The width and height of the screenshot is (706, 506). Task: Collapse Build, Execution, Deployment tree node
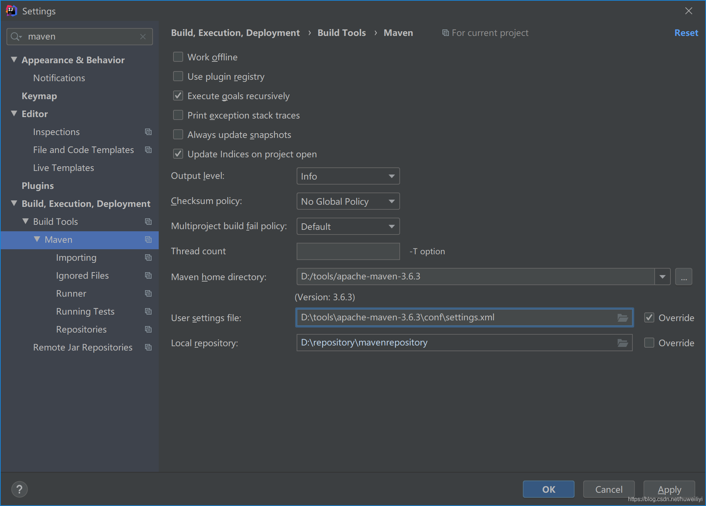point(14,203)
